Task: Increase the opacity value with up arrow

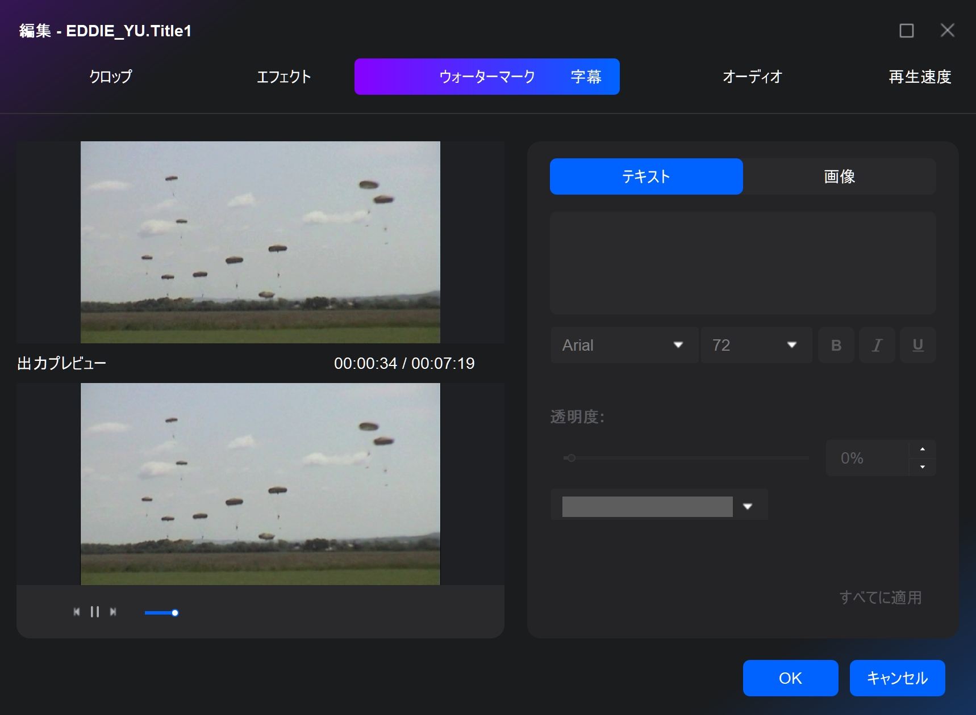Action: (x=922, y=449)
